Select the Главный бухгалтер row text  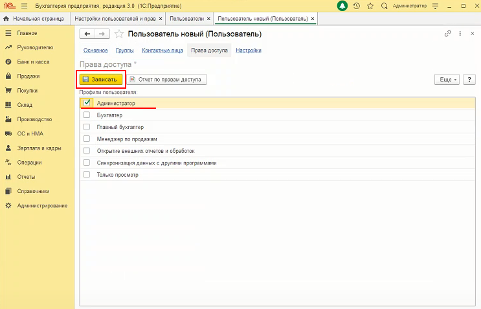click(120, 127)
